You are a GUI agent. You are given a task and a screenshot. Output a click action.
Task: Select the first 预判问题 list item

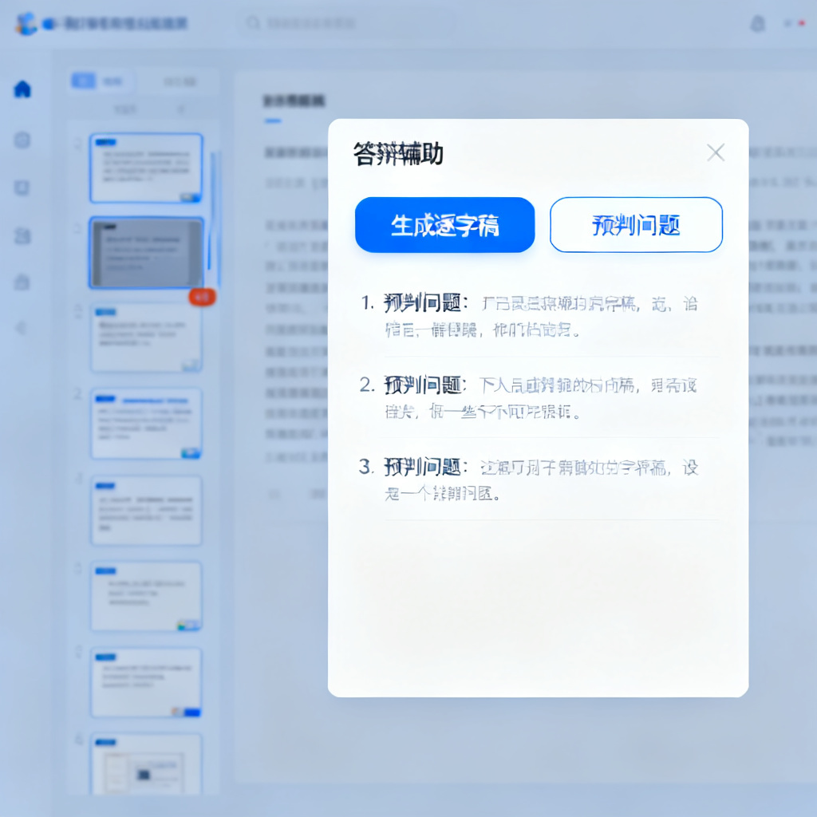(x=539, y=316)
